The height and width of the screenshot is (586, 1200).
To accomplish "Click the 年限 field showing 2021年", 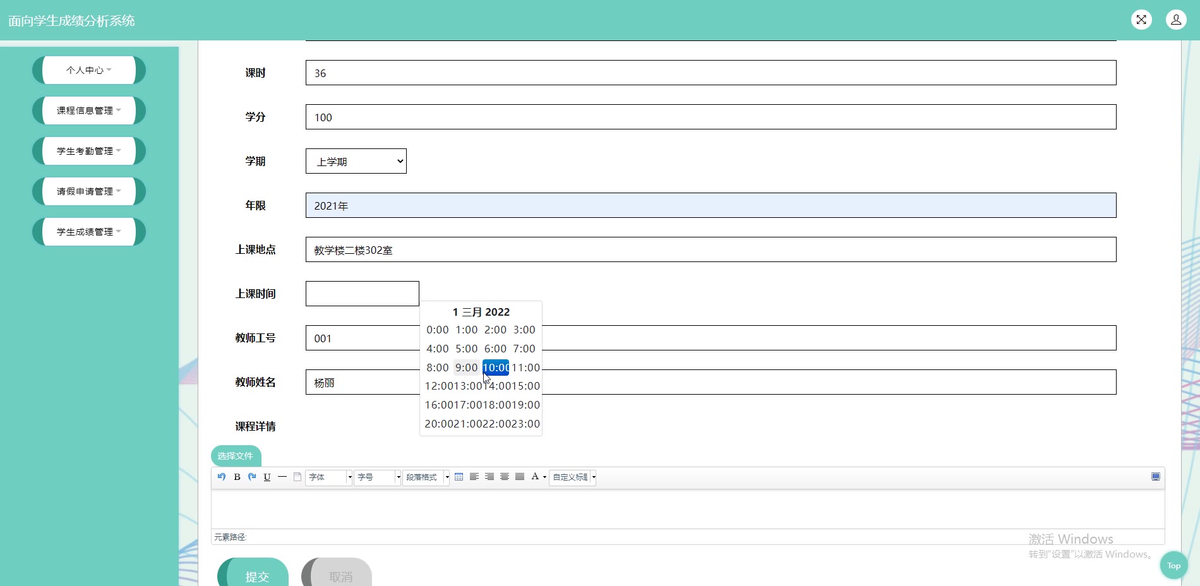I will click(x=711, y=205).
